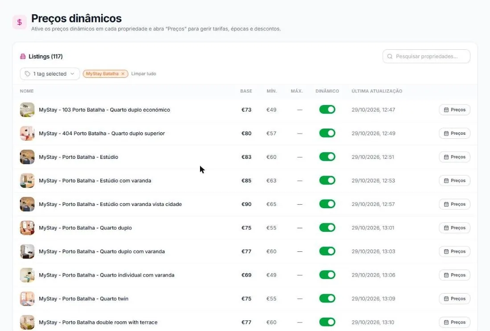The width and height of the screenshot is (490, 331).
Task: Open Preços for Porto Batalha - Estúdio
Action: tap(454, 157)
